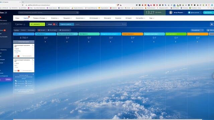The width and height of the screenshot is (214, 120).
Task: Close the contact center info block
Action: 33,74
